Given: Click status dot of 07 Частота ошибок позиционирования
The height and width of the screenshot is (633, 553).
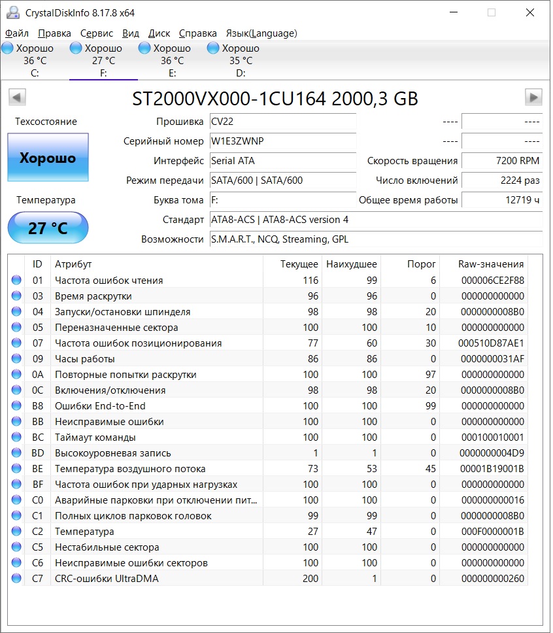Looking at the screenshot, I should 16,343.
